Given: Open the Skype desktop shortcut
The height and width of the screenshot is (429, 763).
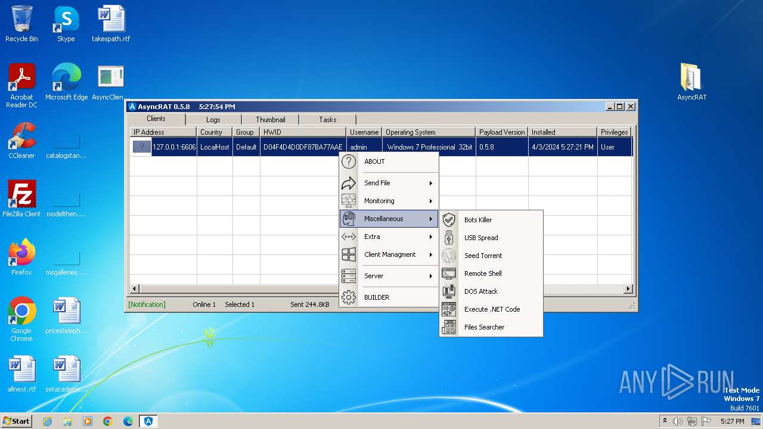Looking at the screenshot, I should point(66,24).
